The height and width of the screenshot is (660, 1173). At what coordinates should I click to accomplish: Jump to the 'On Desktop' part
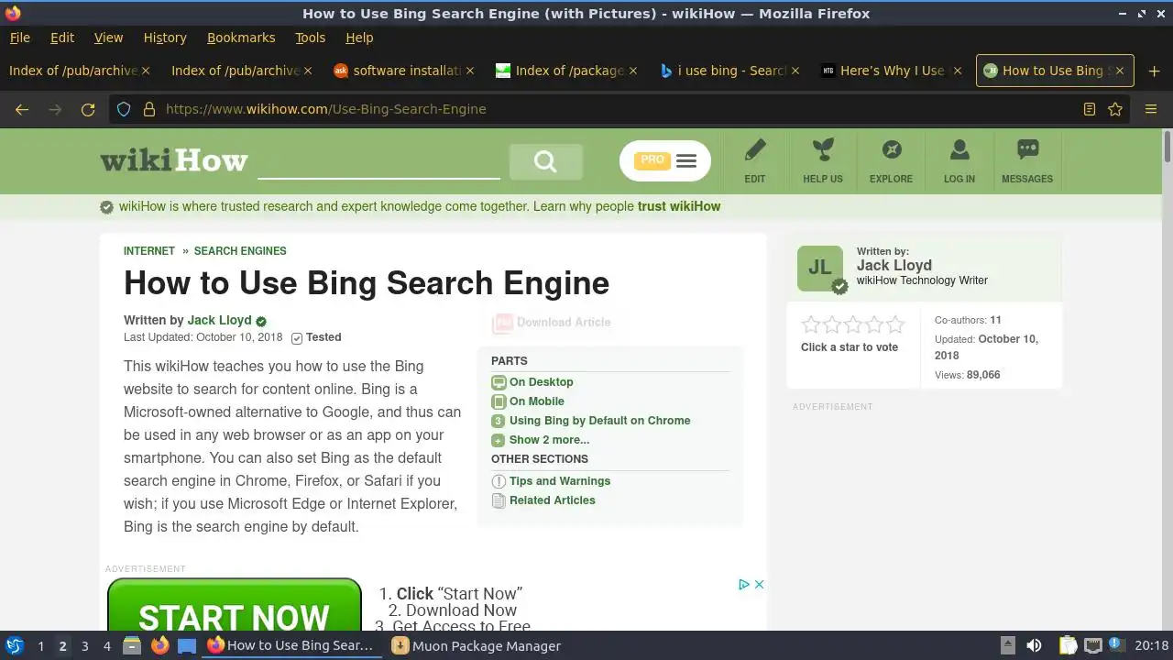click(541, 382)
